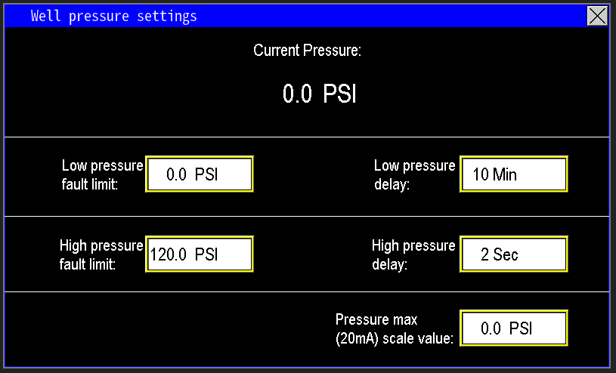Click the blank part of the blue title bar
Image resolution: width=616 pixels, height=373 pixels.
pos(393,16)
